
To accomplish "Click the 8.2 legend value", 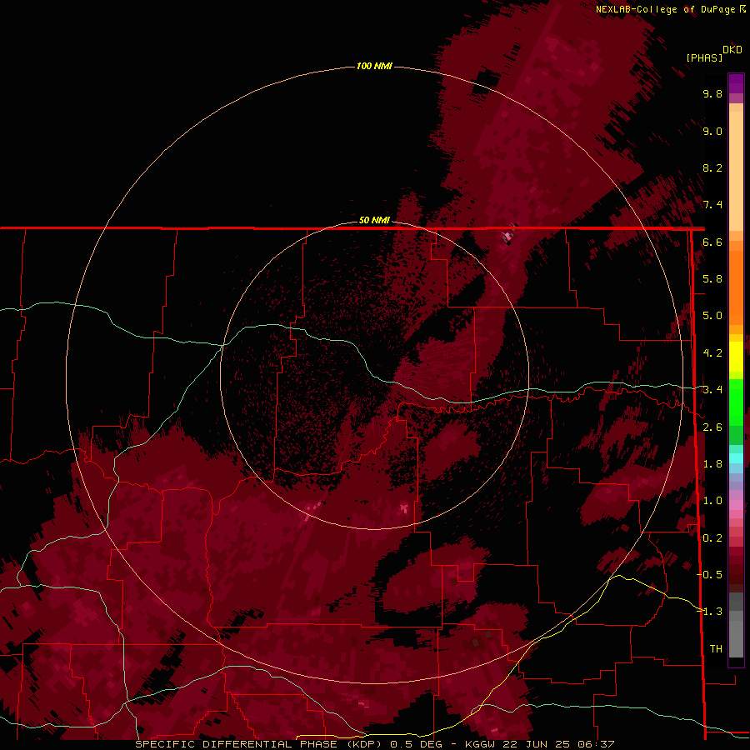I will [x=712, y=167].
